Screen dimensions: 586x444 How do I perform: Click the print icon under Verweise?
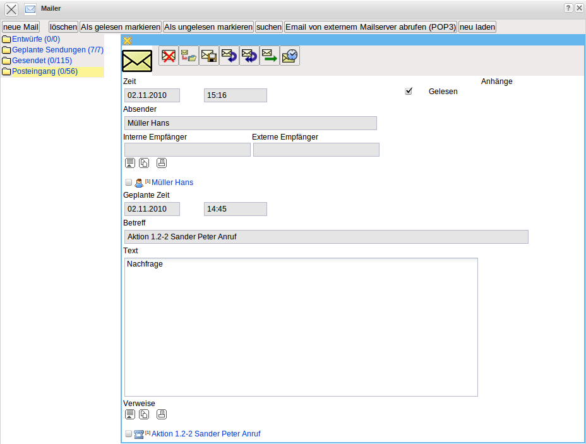[x=161, y=414]
